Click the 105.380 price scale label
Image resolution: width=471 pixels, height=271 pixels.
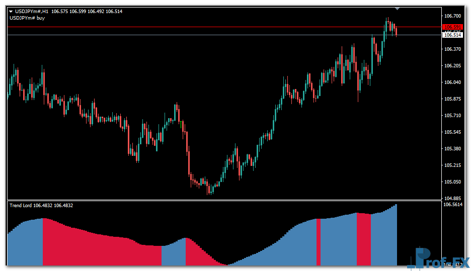click(x=452, y=149)
